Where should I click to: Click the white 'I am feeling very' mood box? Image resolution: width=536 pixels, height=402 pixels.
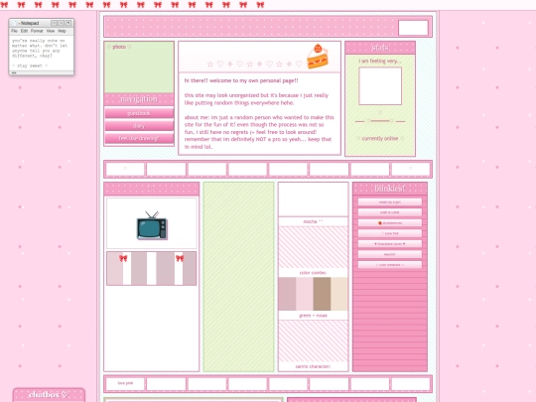[380, 85]
